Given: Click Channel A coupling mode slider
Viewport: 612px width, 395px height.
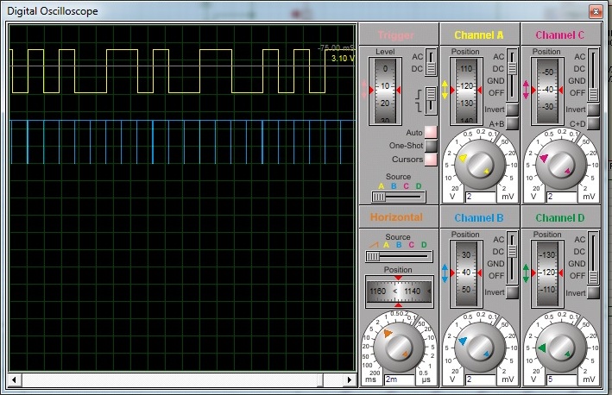Looking at the screenshot, I should pyautogui.click(x=512, y=74).
